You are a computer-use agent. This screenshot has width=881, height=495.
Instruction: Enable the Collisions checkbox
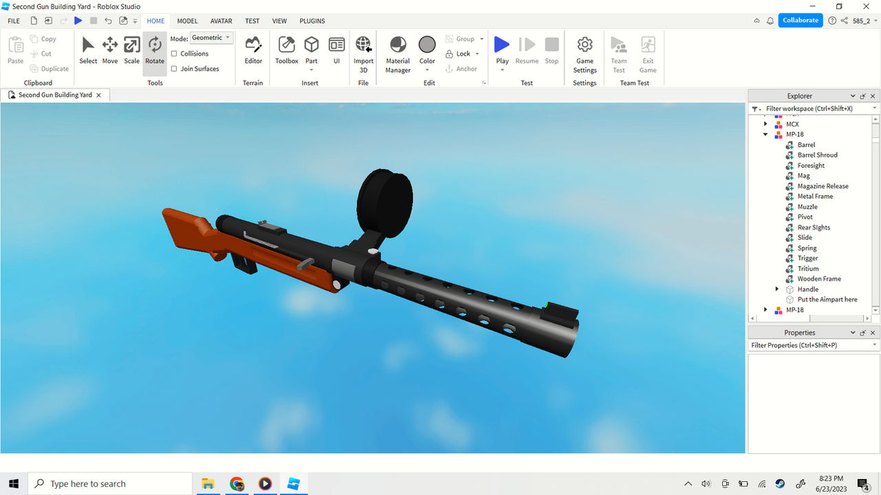(174, 54)
